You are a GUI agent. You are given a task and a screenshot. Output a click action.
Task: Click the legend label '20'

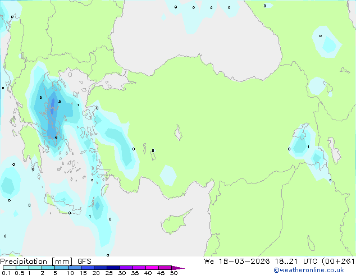(96, 273)
